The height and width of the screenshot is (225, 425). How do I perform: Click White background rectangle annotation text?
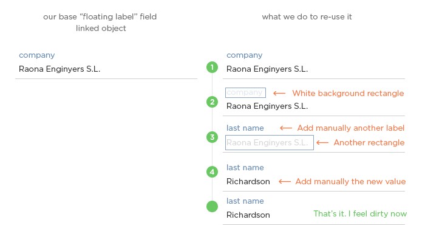348,94
